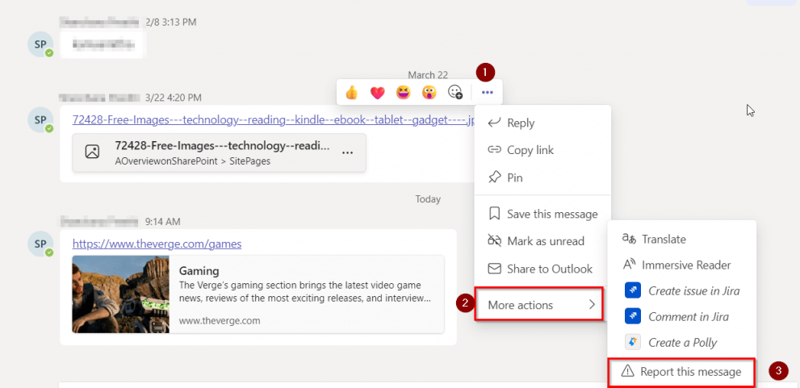Share message to Outlook
Viewport: 800px width, 388px height.
click(x=549, y=269)
